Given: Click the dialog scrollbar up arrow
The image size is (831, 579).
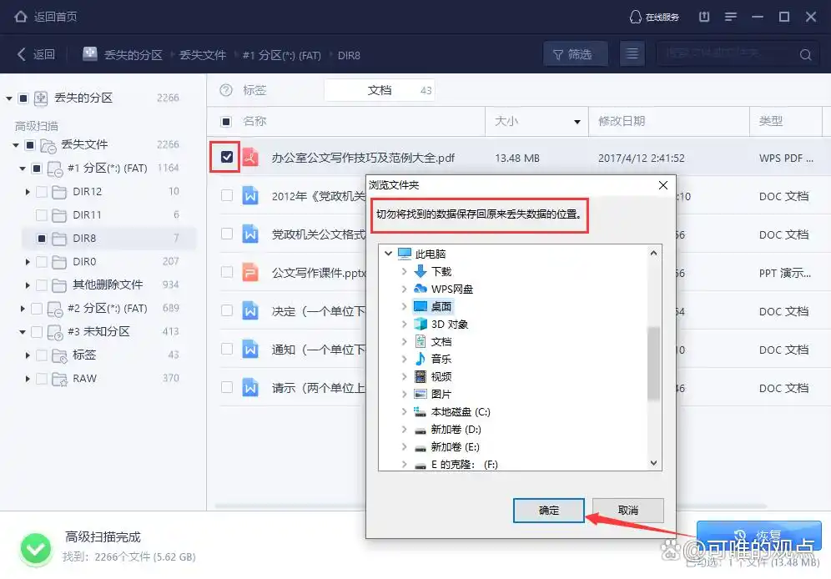Looking at the screenshot, I should (654, 254).
